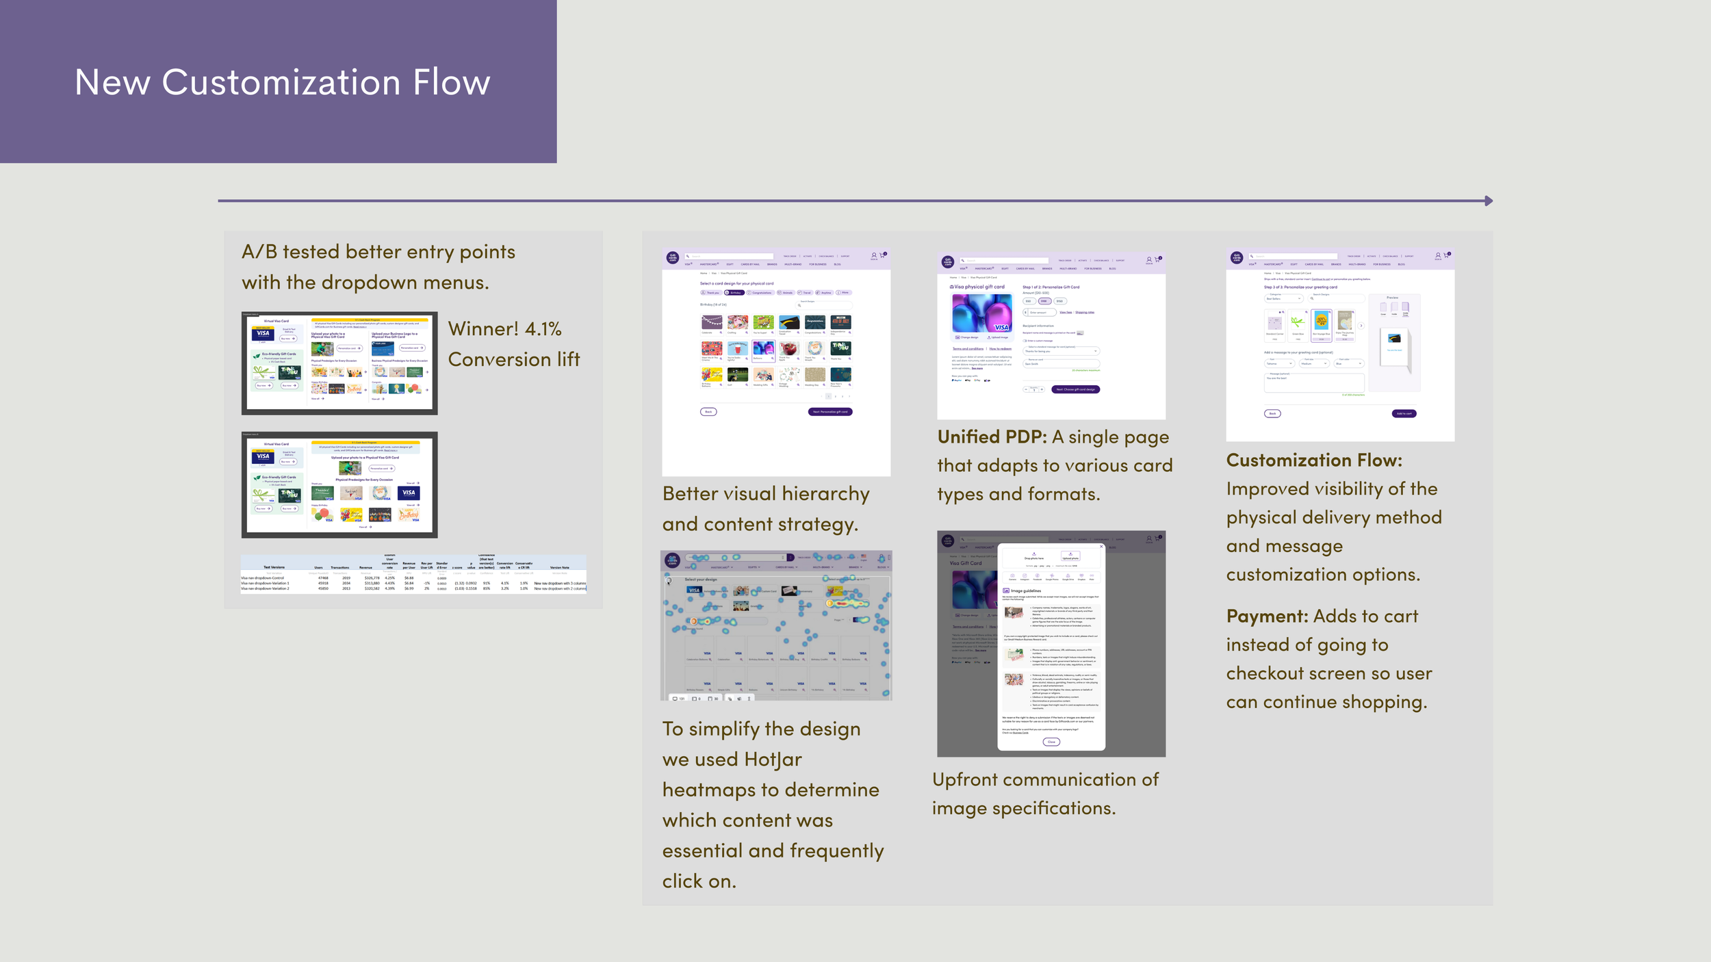Image resolution: width=1711 pixels, height=962 pixels.
Task: Select the balloons card design thumbnail in the grid
Action: coord(763,348)
